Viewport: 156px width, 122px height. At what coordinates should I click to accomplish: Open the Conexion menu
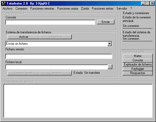pyautogui.click(x=21, y=9)
